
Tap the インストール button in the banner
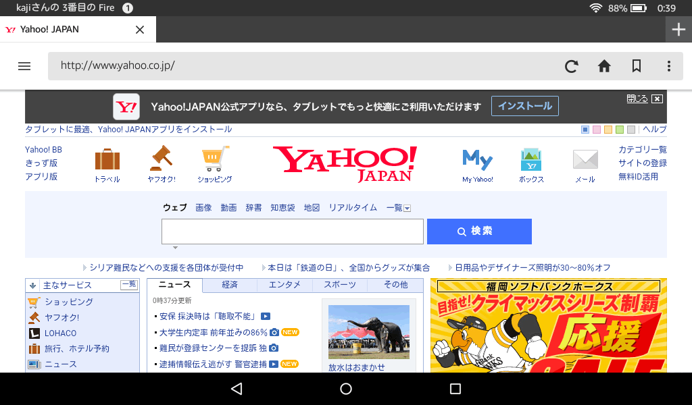525,106
